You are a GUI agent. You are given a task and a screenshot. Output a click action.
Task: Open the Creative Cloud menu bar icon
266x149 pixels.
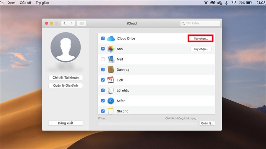coord(213,3)
